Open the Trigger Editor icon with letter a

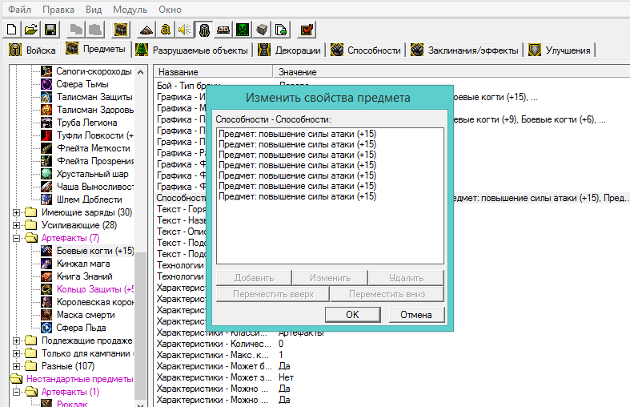(166, 30)
